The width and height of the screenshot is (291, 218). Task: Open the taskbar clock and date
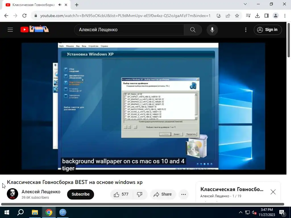267,212
